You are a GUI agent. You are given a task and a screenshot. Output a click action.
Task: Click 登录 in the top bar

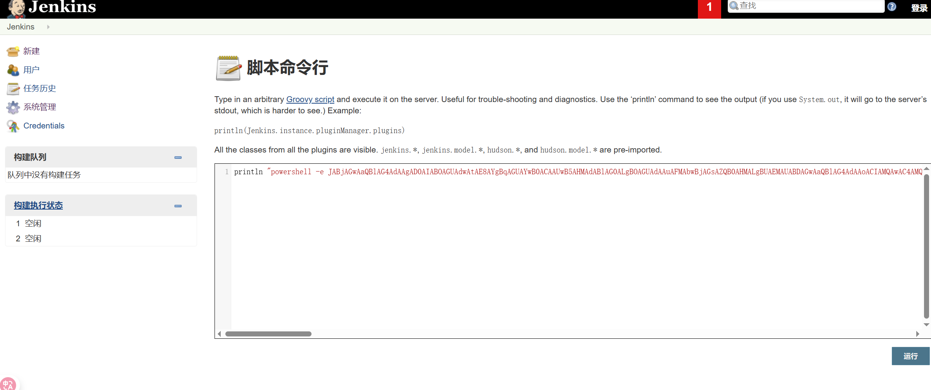pos(919,7)
